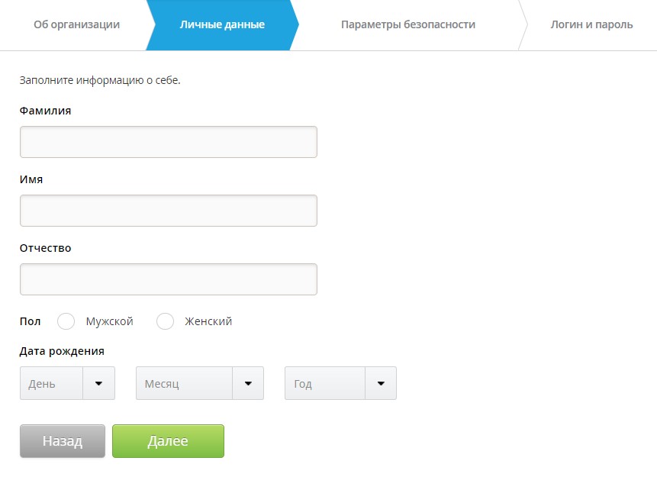Click the Женский label text
This screenshot has height=477, width=657.
click(208, 321)
